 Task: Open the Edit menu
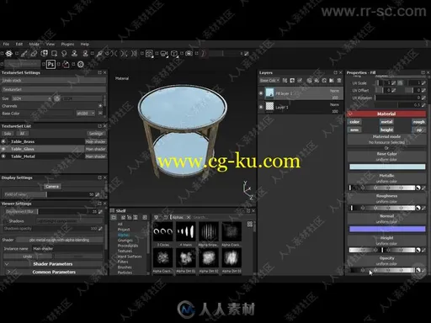[x=19, y=44]
